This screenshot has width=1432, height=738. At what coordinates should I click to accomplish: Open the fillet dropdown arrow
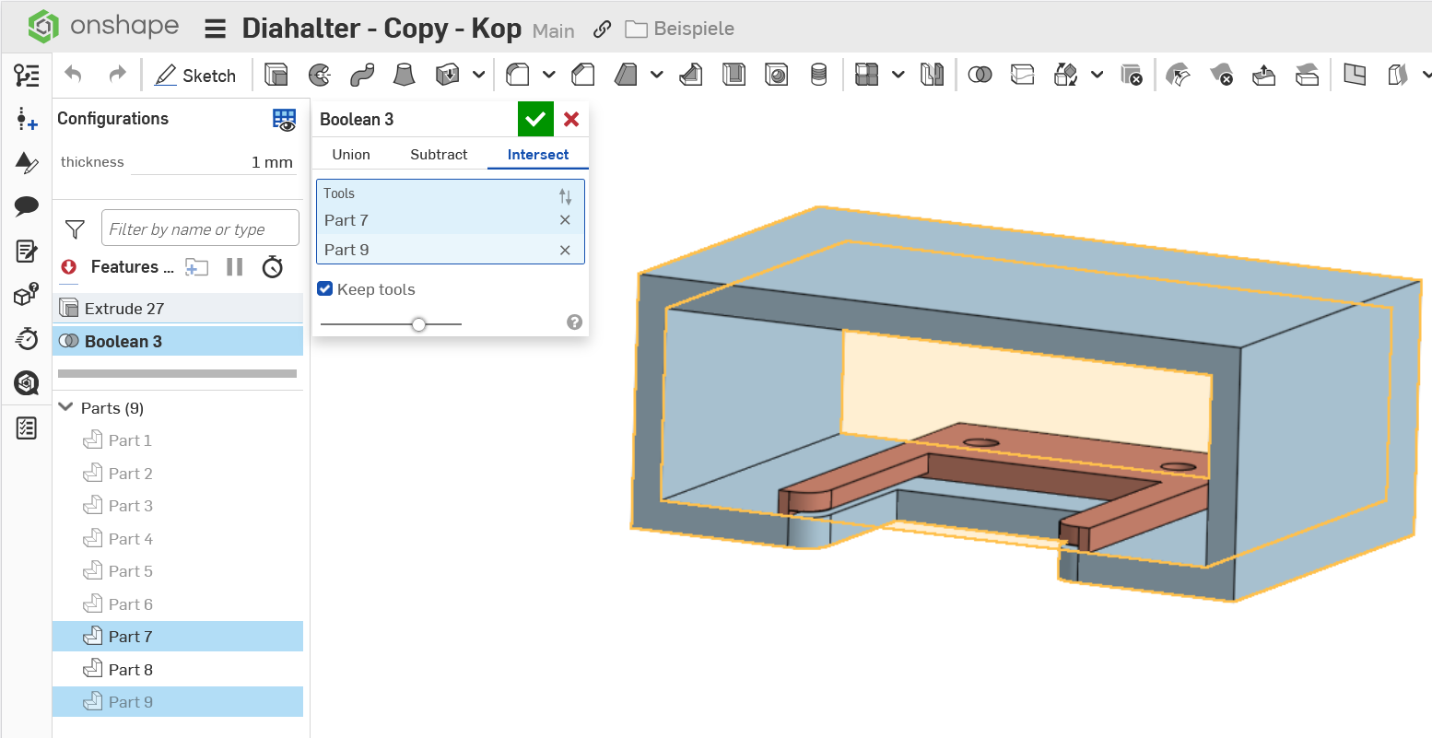[x=549, y=75]
